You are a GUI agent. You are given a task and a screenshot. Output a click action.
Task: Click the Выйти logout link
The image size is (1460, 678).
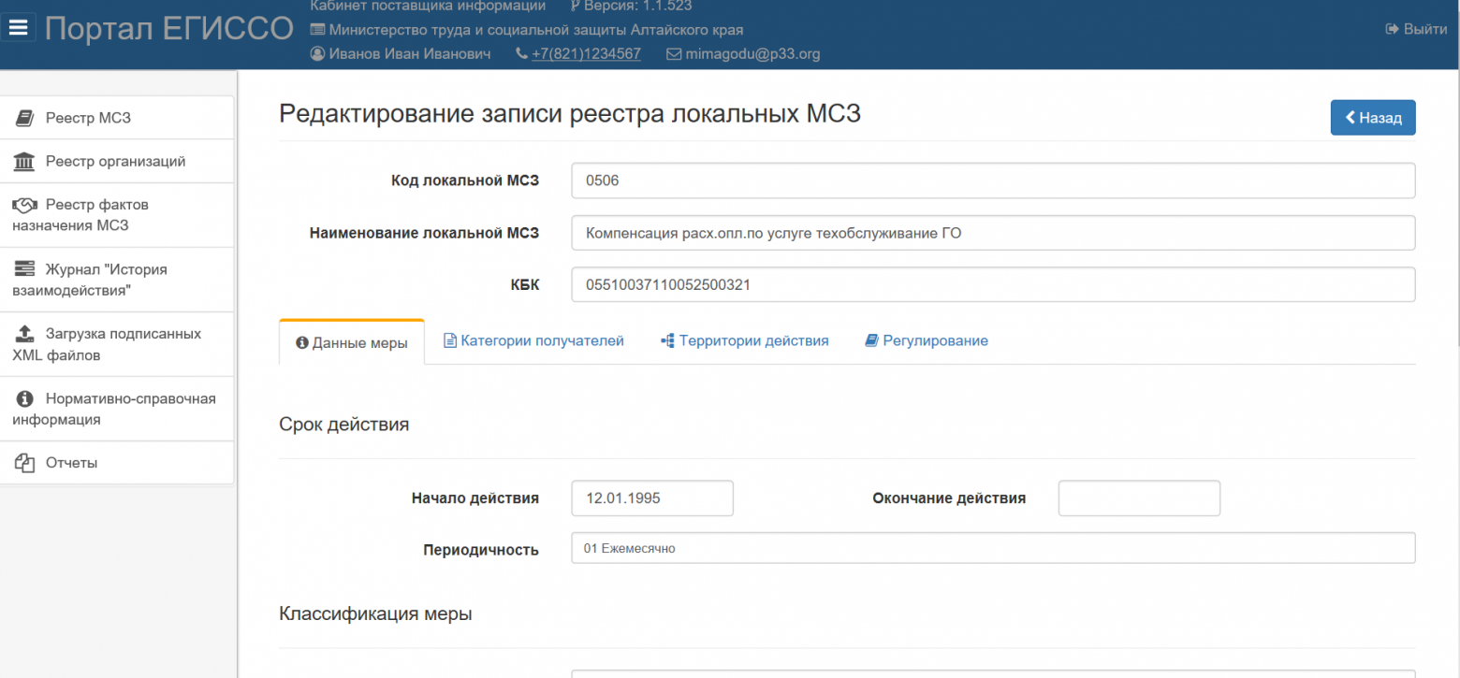1416,29
